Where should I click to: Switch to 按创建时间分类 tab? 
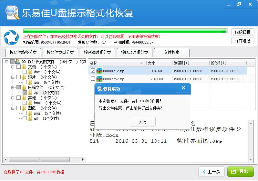tap(98, 53)
